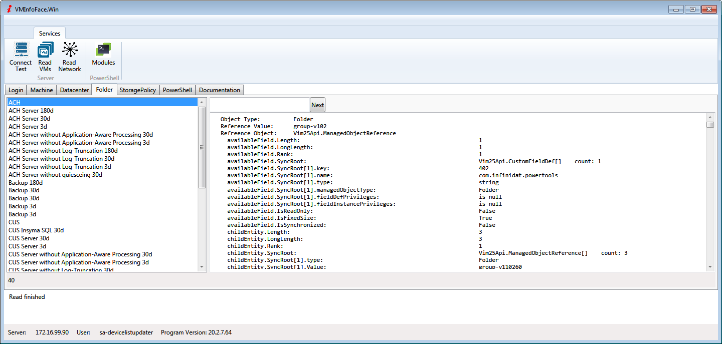Click the group-v102 reference value
The image size is (722, 344).
(310, 126)
